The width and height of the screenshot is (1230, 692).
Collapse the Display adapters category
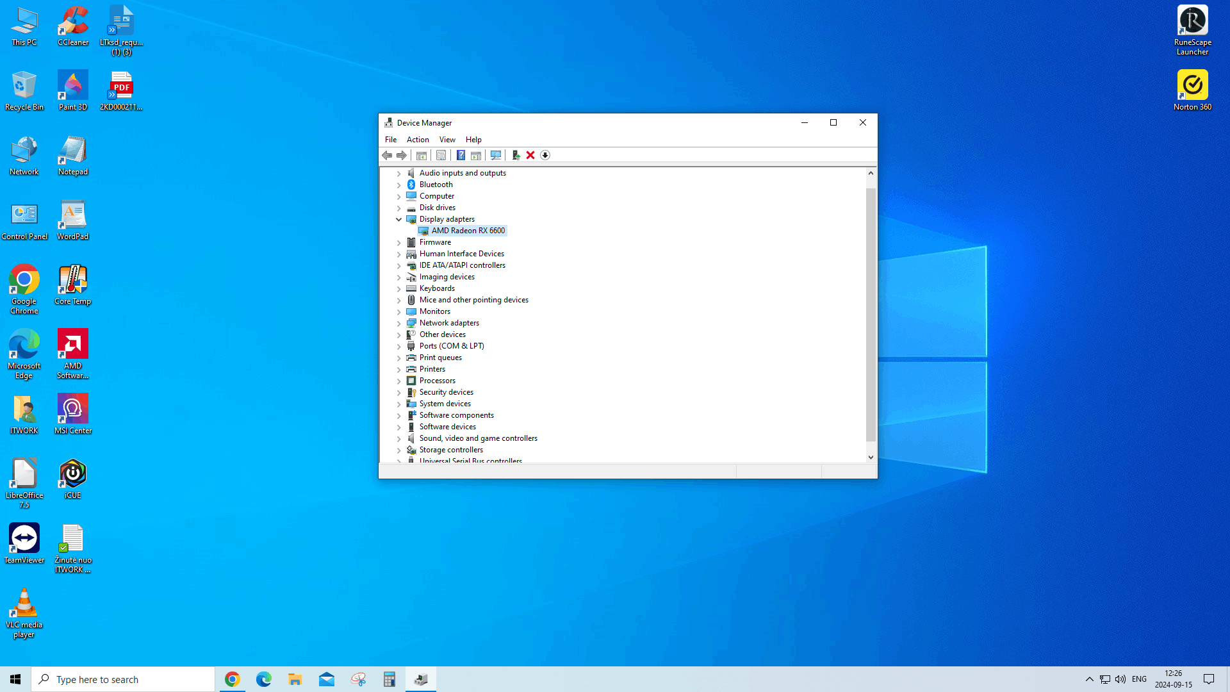point(399,219)
